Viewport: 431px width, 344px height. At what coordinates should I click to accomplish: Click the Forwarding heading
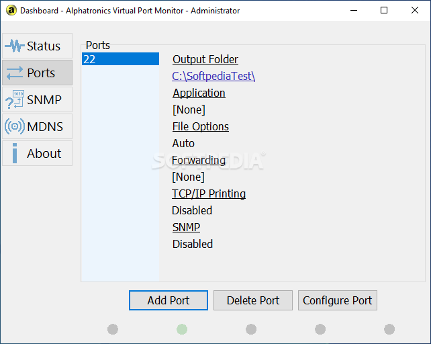[199, 160]
